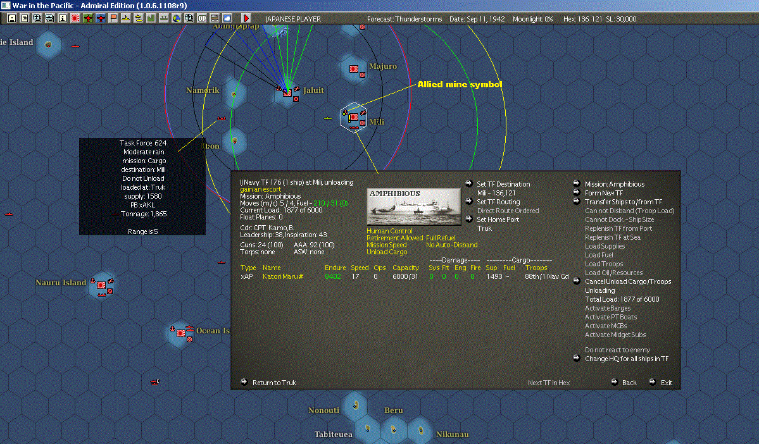This screenshot has width=759, height=444.
Task: Click Change HQ for all ships in TF
Action: 626,359
